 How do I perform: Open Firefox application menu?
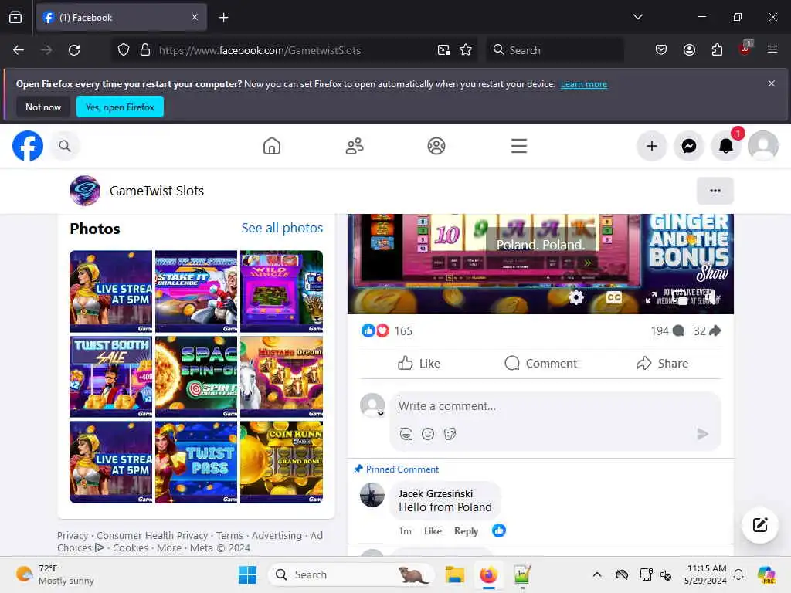point(772,49)
